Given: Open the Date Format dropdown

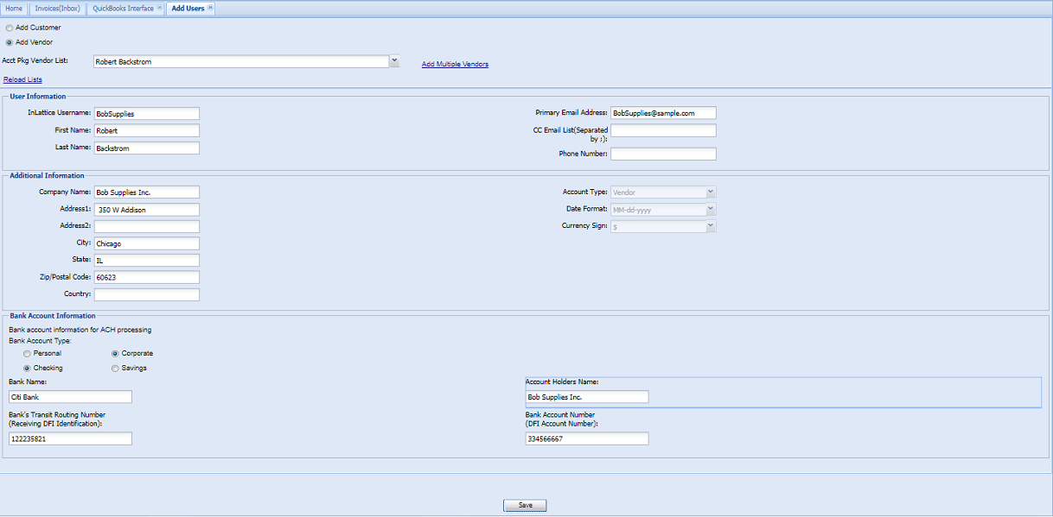Looking at the screenshot, I should pos(711,210).
